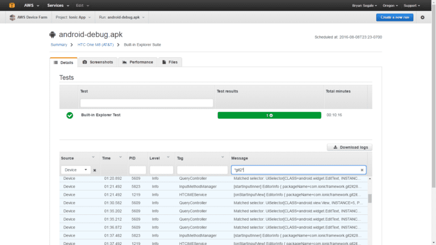Click the document icon on Files tab

pos(164,62)
